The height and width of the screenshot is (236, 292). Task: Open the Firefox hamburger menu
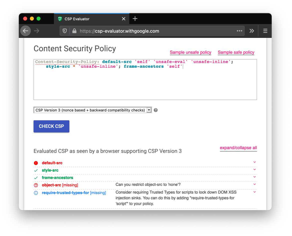tap(265, 31)
